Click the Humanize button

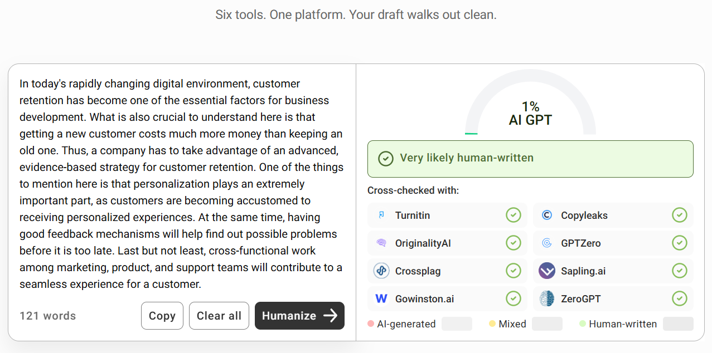point(299,316)
